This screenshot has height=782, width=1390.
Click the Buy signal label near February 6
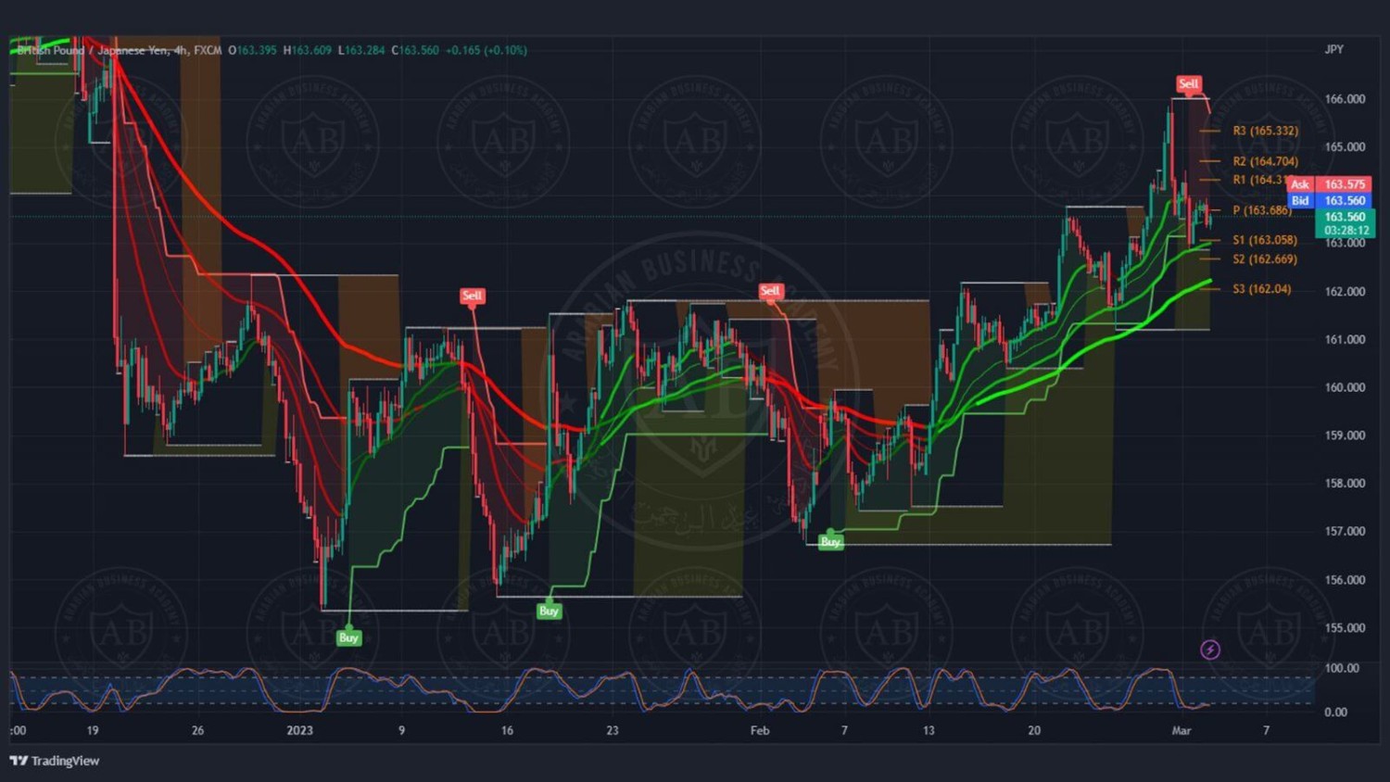tap(830, 542)
